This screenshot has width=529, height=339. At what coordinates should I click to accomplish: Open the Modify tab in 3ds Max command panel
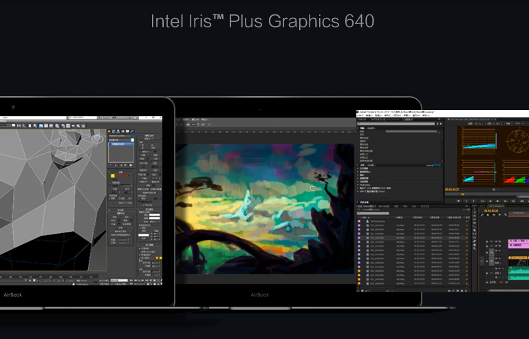point(114,131)
